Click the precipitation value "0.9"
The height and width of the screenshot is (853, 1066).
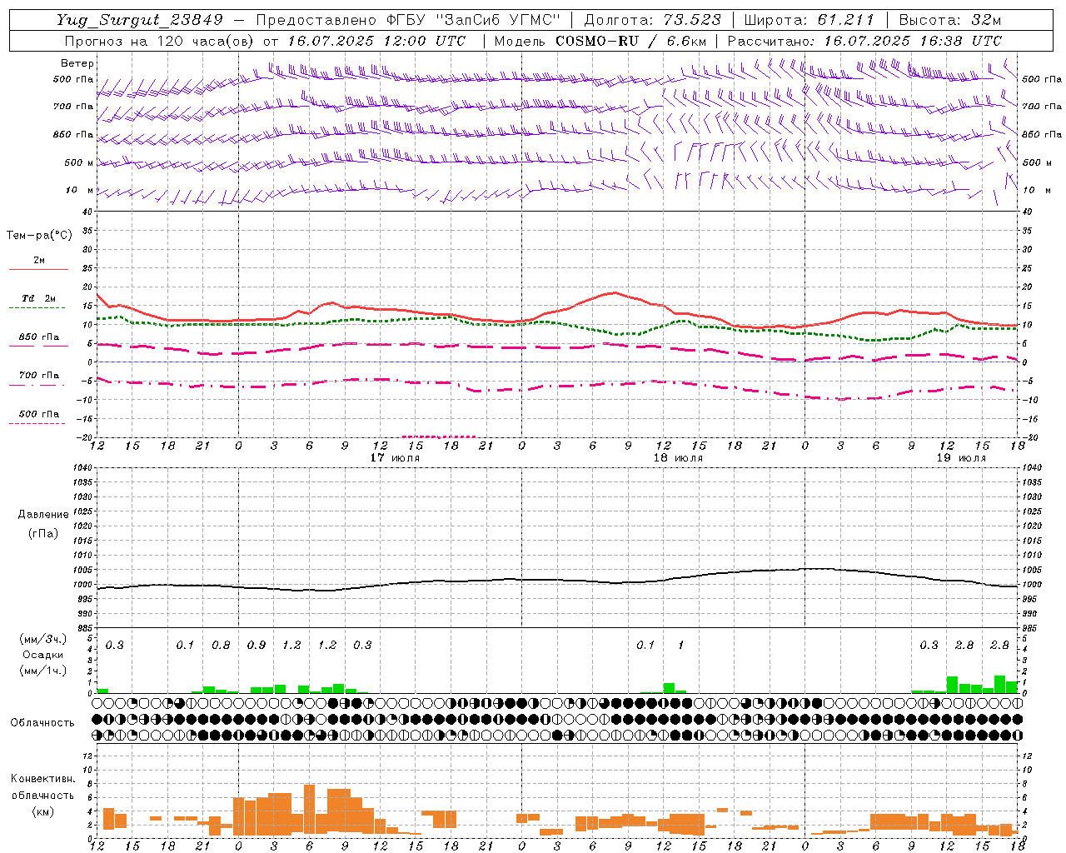[x=257, y=646]
